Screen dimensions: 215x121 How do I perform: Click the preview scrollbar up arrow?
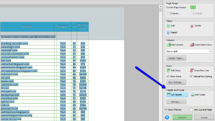tap(161, 7)
